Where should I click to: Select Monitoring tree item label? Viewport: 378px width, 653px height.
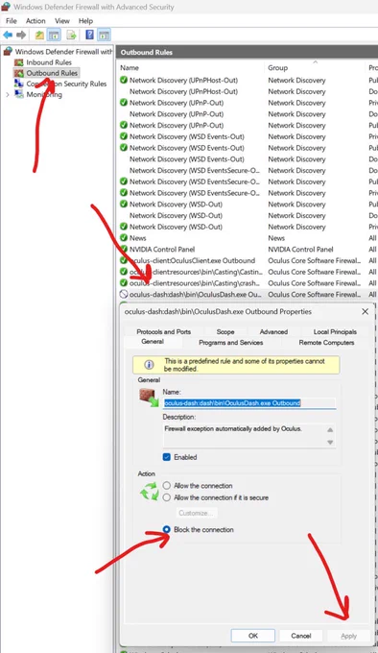44,94
